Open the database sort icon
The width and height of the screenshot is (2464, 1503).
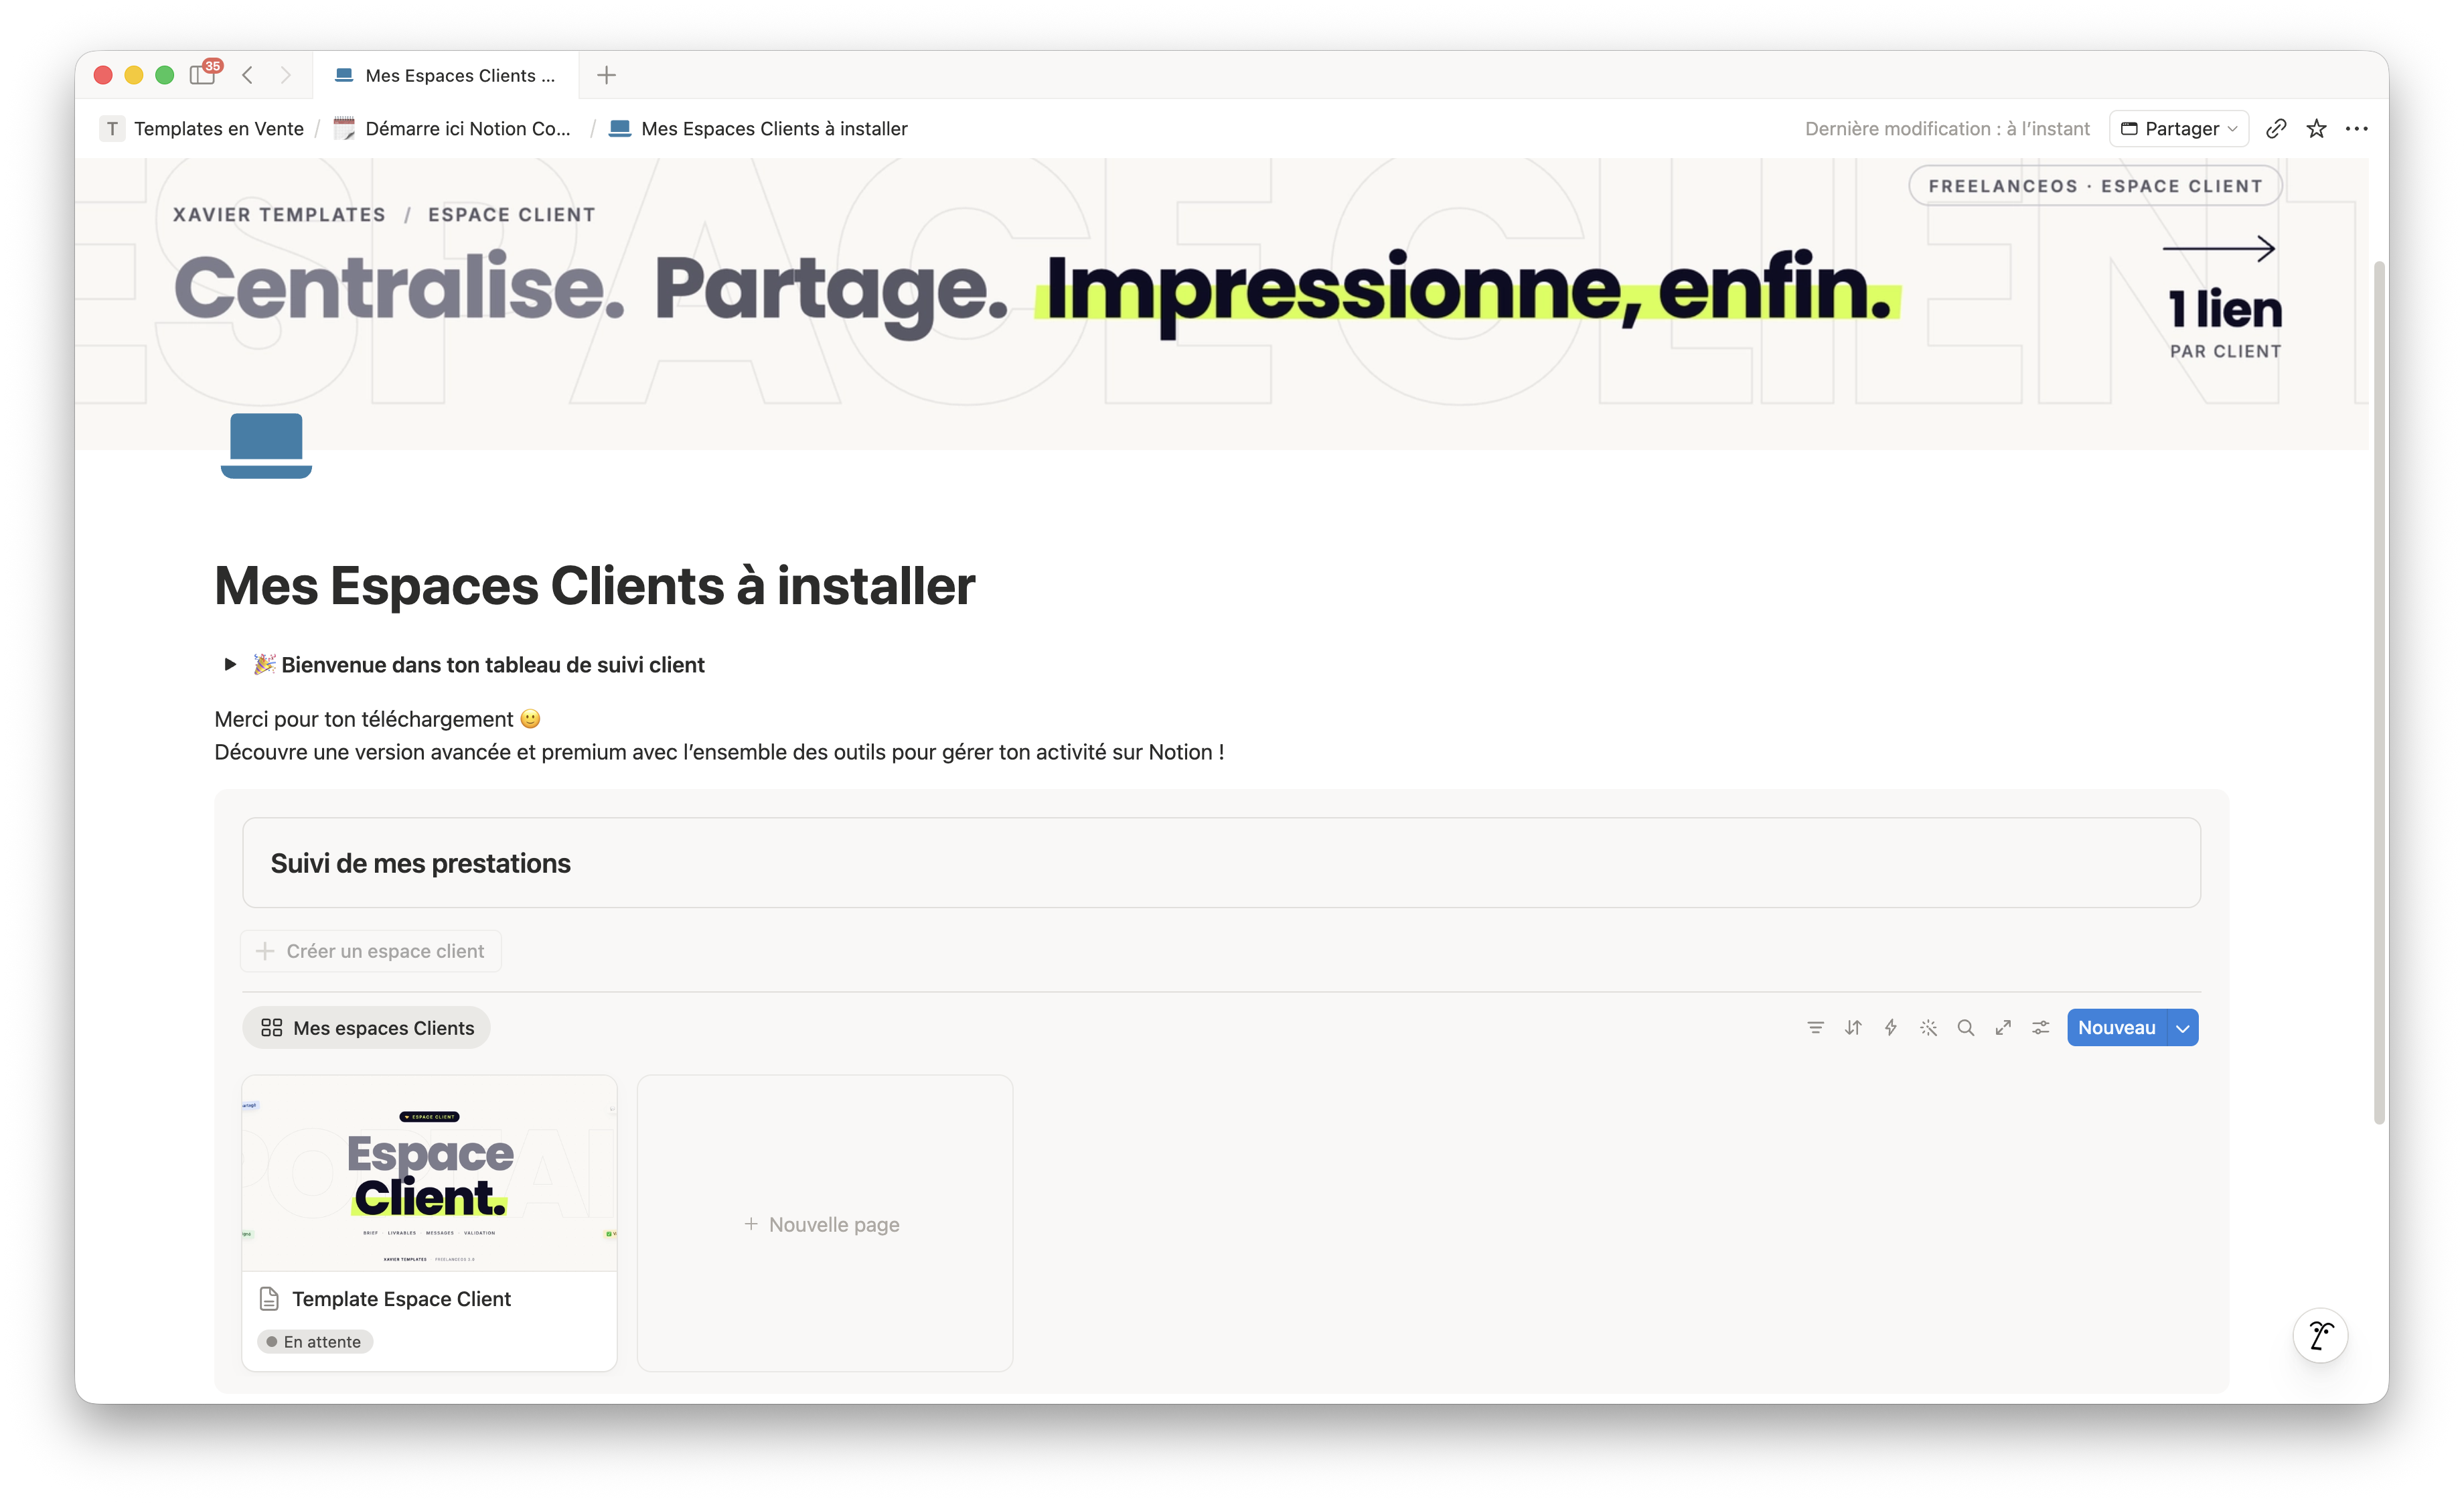click(x=1853, y=1028)
